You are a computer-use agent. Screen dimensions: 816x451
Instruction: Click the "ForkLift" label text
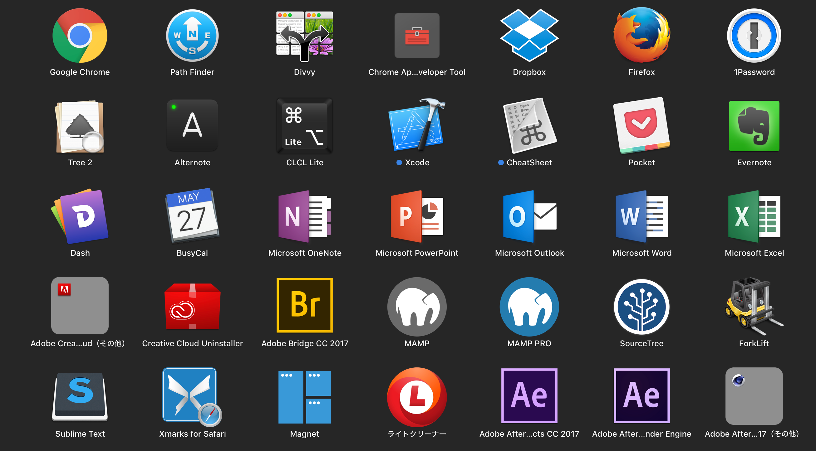[x=754, y=343]
